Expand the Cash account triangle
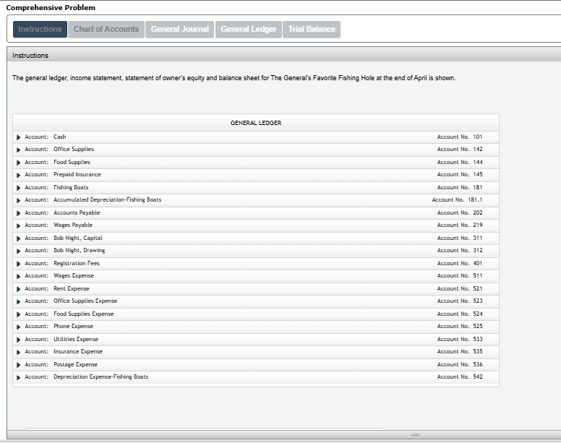The width and height of the screenshot is (561, 443). coord(19,137)
